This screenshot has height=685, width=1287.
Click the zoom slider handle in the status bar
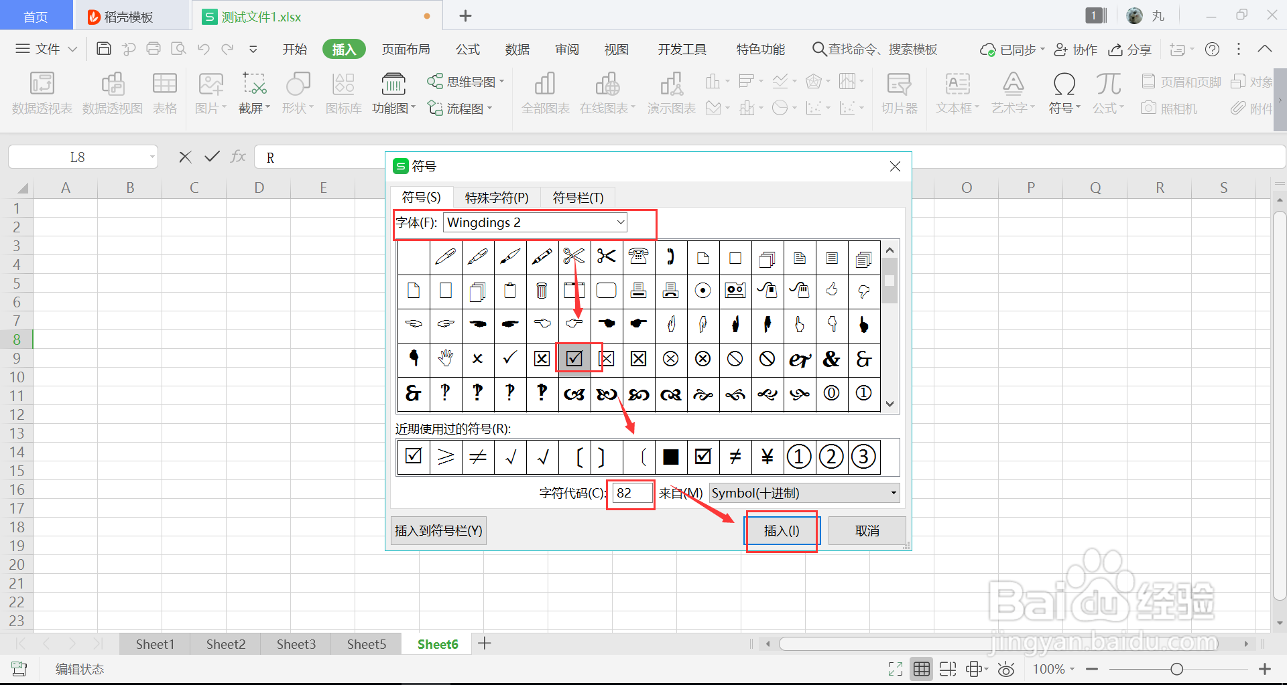1176,669
